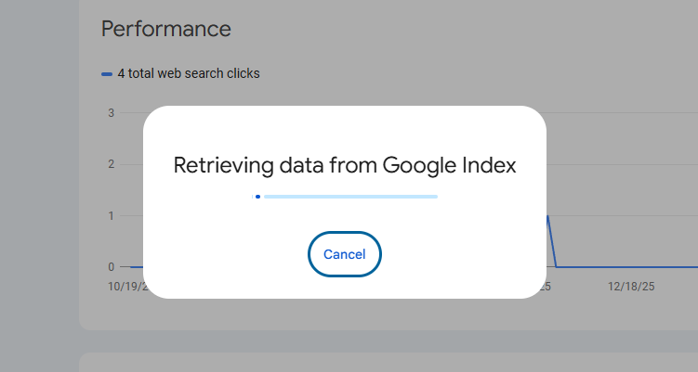
Task: Click the 10/19 date label on x-axis
Action: pos(126,288)
